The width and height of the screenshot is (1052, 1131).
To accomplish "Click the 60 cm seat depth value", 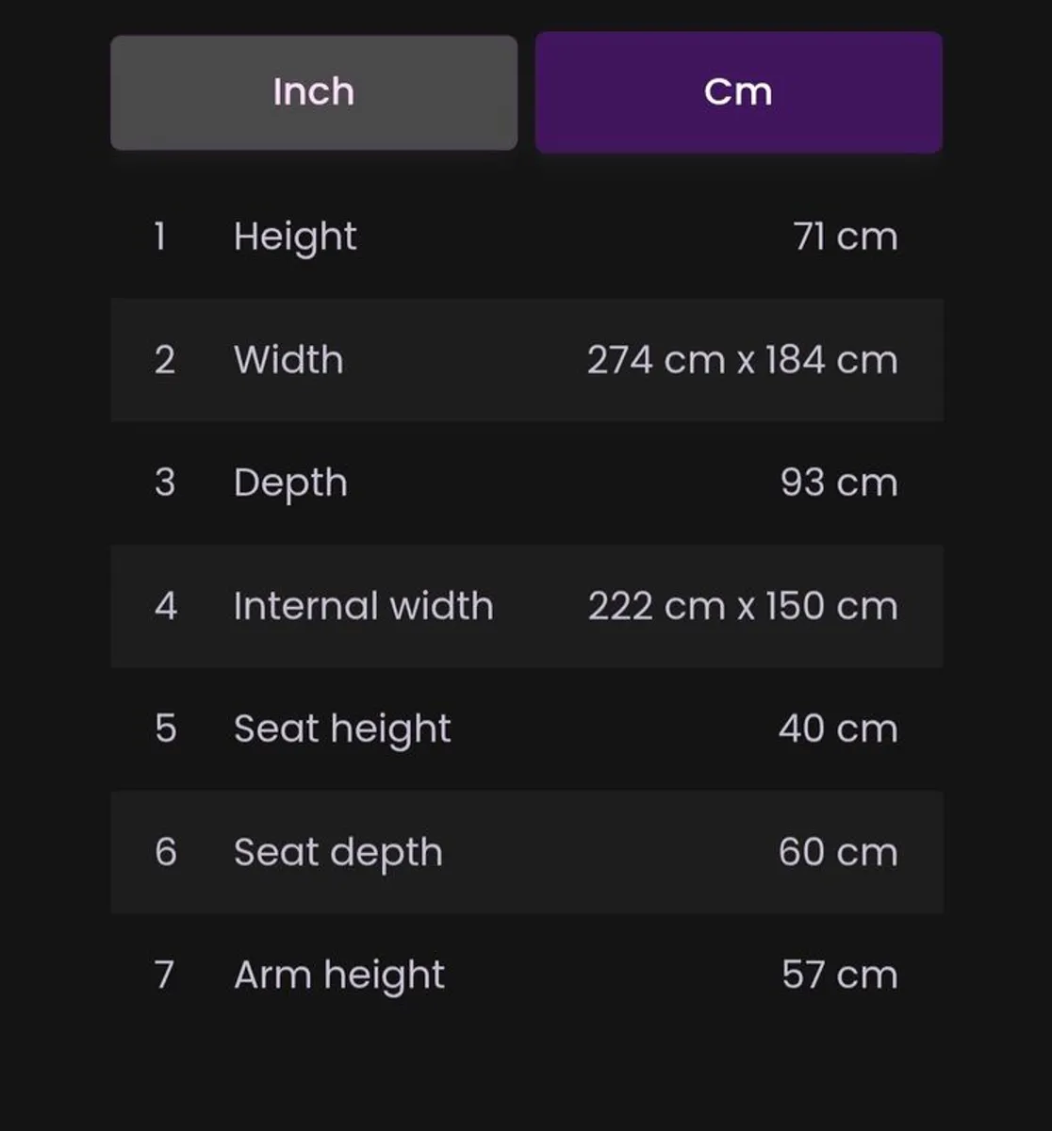I will [x=837, y=852].
